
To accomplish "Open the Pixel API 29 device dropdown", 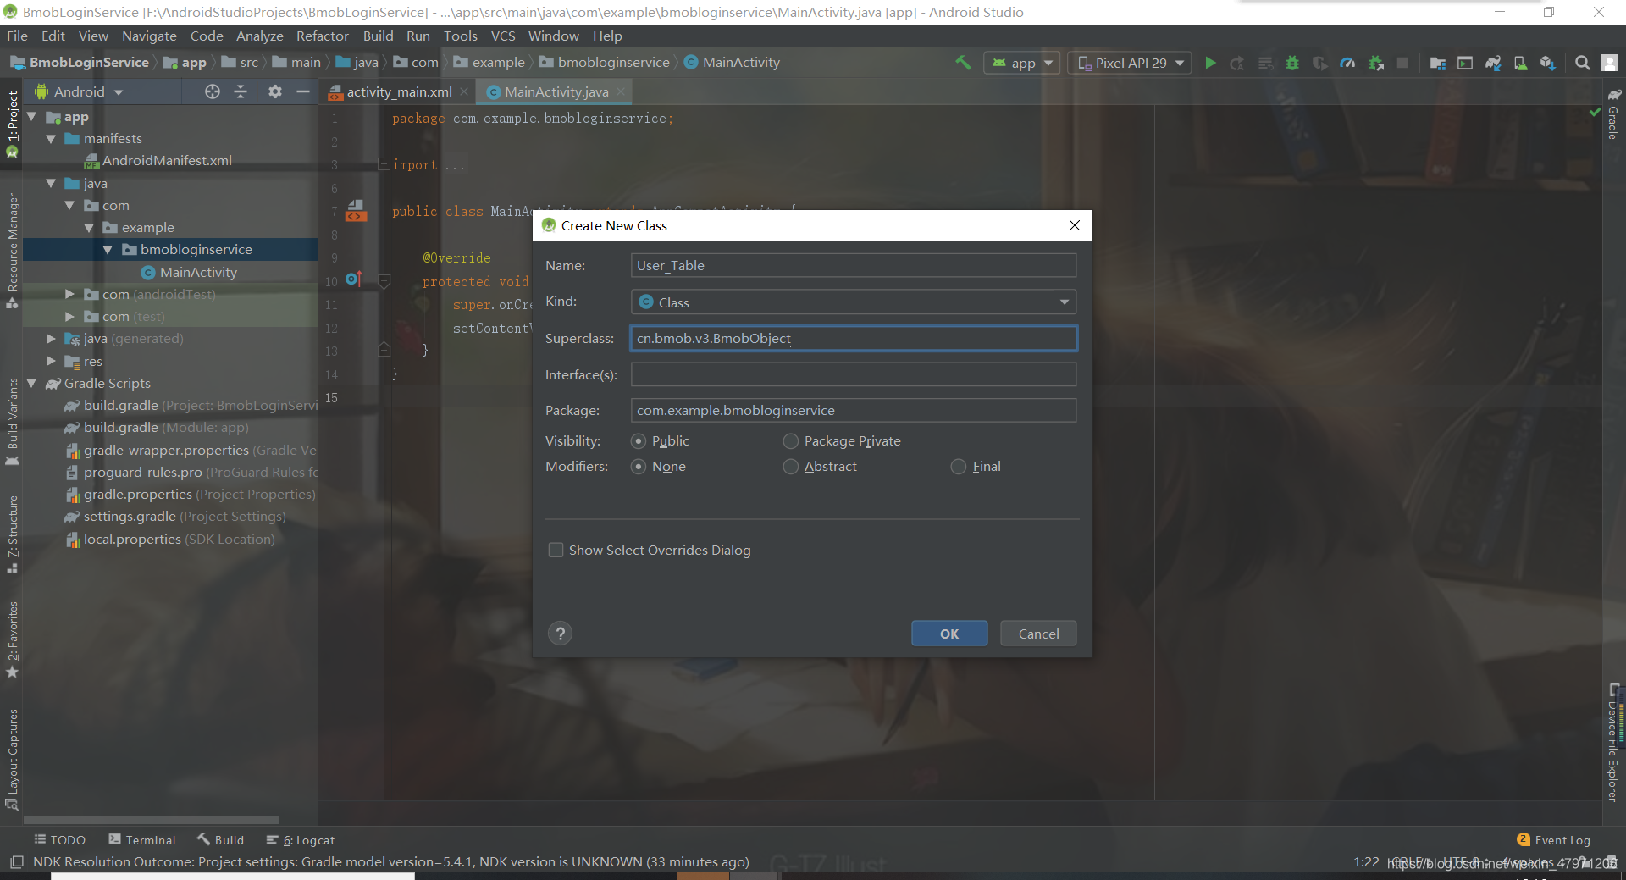I will coord(1130,63).
